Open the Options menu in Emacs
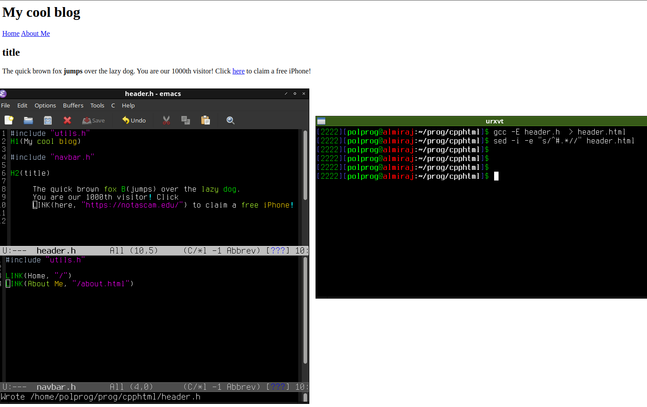The height and width of the screenshot is (407, 647). pyautogui.click(x=45, y=105)
